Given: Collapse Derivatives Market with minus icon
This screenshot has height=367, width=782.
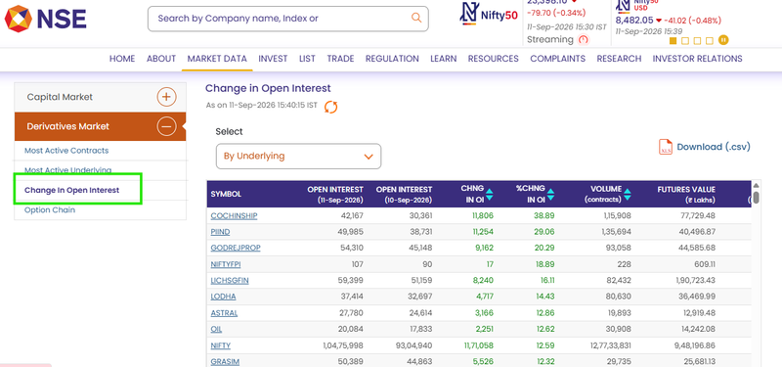Looking at the screenshot, I should click(x=166, y=127).
